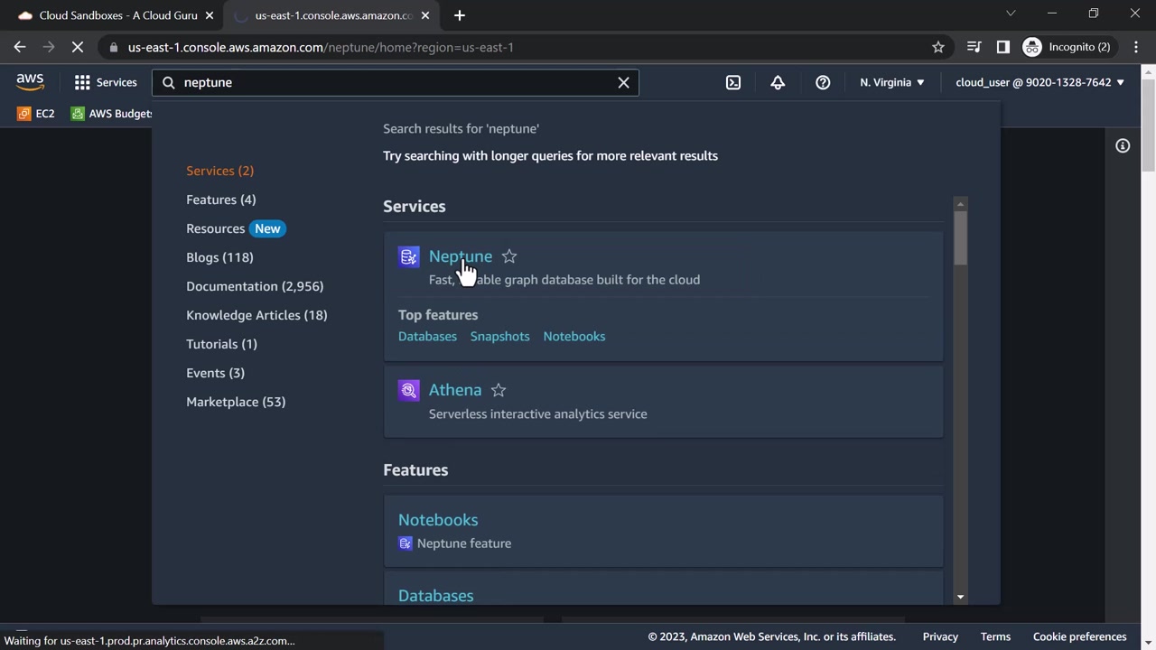The height and width of the screenshot is (650, 1156).
Task: Open the notifications bell
Action: [778, 82]
